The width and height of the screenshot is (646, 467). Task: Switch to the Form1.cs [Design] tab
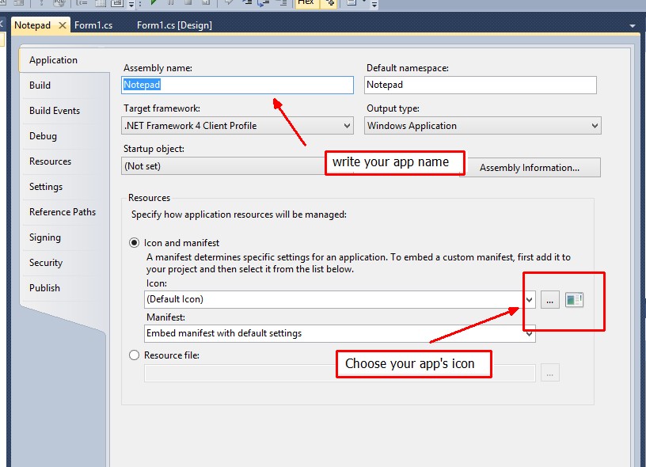(x=174, y=25)
